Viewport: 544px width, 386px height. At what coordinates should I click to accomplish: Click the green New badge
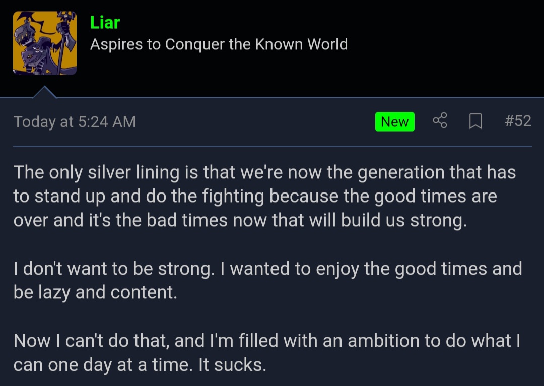pos(395,121)
